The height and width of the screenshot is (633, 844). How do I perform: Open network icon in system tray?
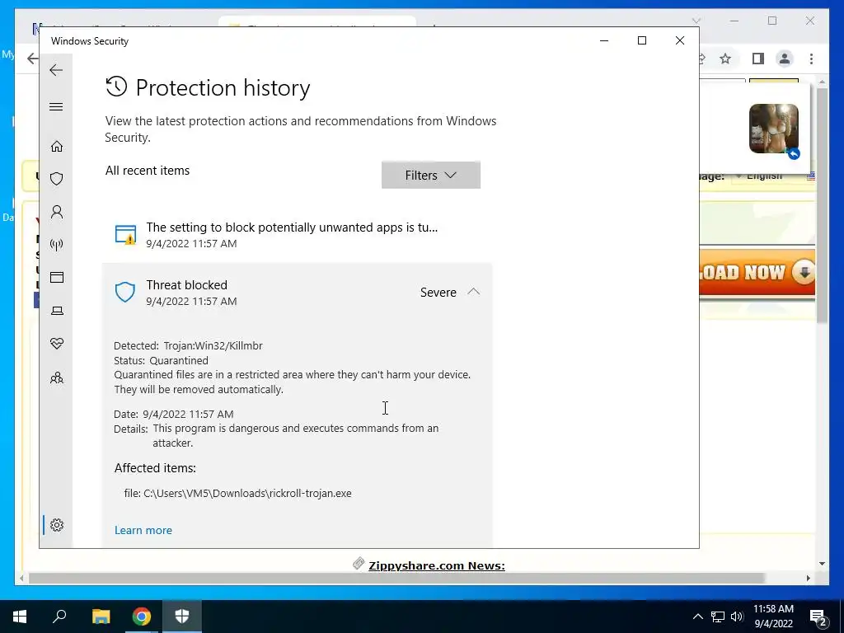click(x=718, y=617)
